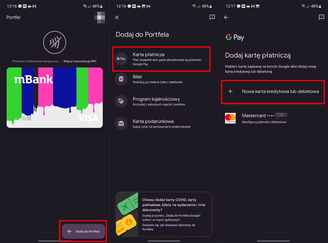Tap the contactless NFC payment icon
328x243 pixels.
[x=54, y=42]
